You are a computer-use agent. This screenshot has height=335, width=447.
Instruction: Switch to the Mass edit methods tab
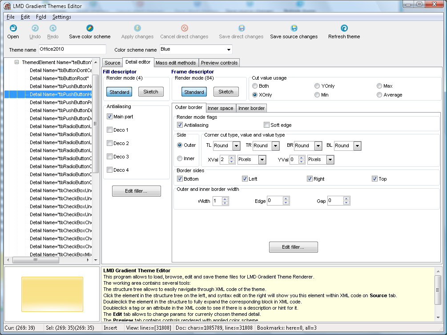pyautogui.click(x=175, y=63)
